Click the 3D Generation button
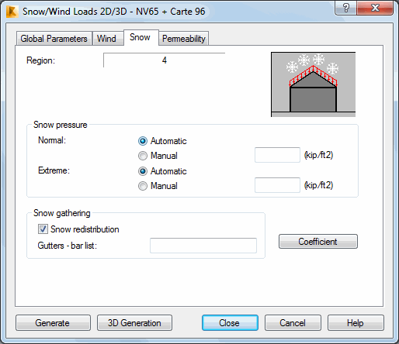This screenshot has width=399, height=344. pyautogui.click(x=134, y=323)
